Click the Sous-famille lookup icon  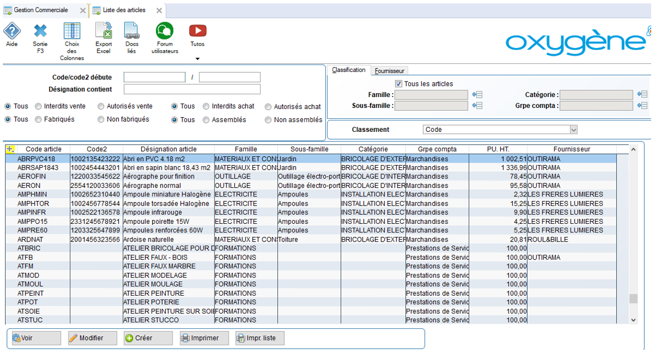point(477,106)
